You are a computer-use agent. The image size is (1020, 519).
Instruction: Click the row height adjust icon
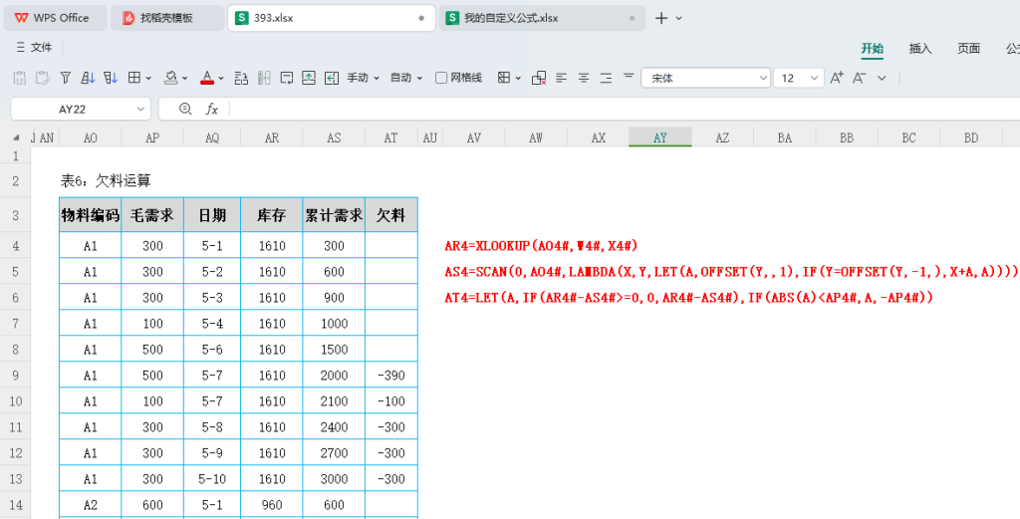coord(241,78)
